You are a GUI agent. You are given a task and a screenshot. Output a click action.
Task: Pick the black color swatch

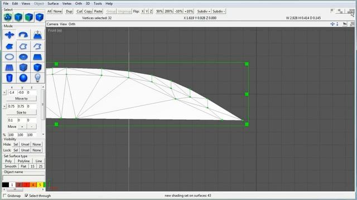coord(6,185)
